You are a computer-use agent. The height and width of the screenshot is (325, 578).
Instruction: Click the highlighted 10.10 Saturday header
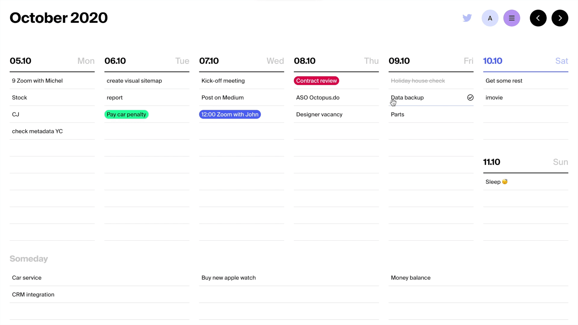[493, 61]
